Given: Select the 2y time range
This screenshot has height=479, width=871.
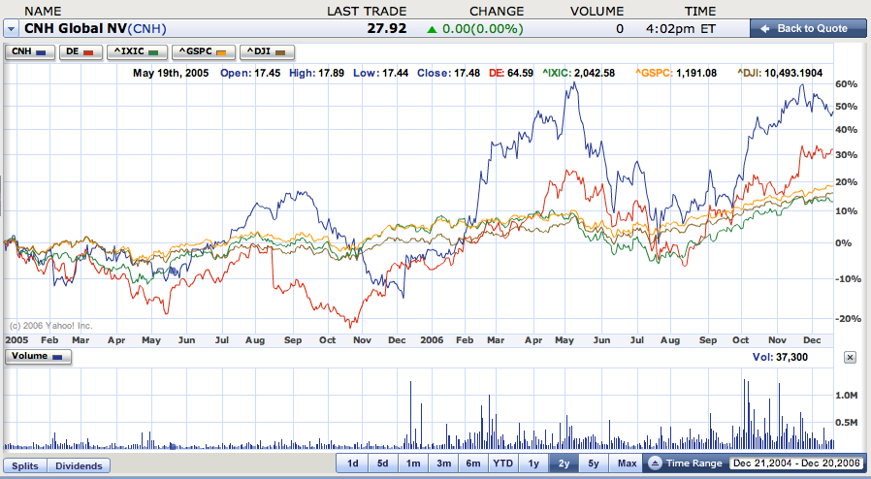Looking at the screenshot, I should (x=564, y=463).
